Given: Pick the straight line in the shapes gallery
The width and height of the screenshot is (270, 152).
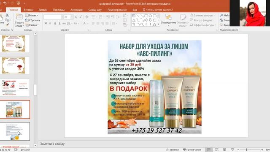Looking at the screenshot, I should click(138, 16).
